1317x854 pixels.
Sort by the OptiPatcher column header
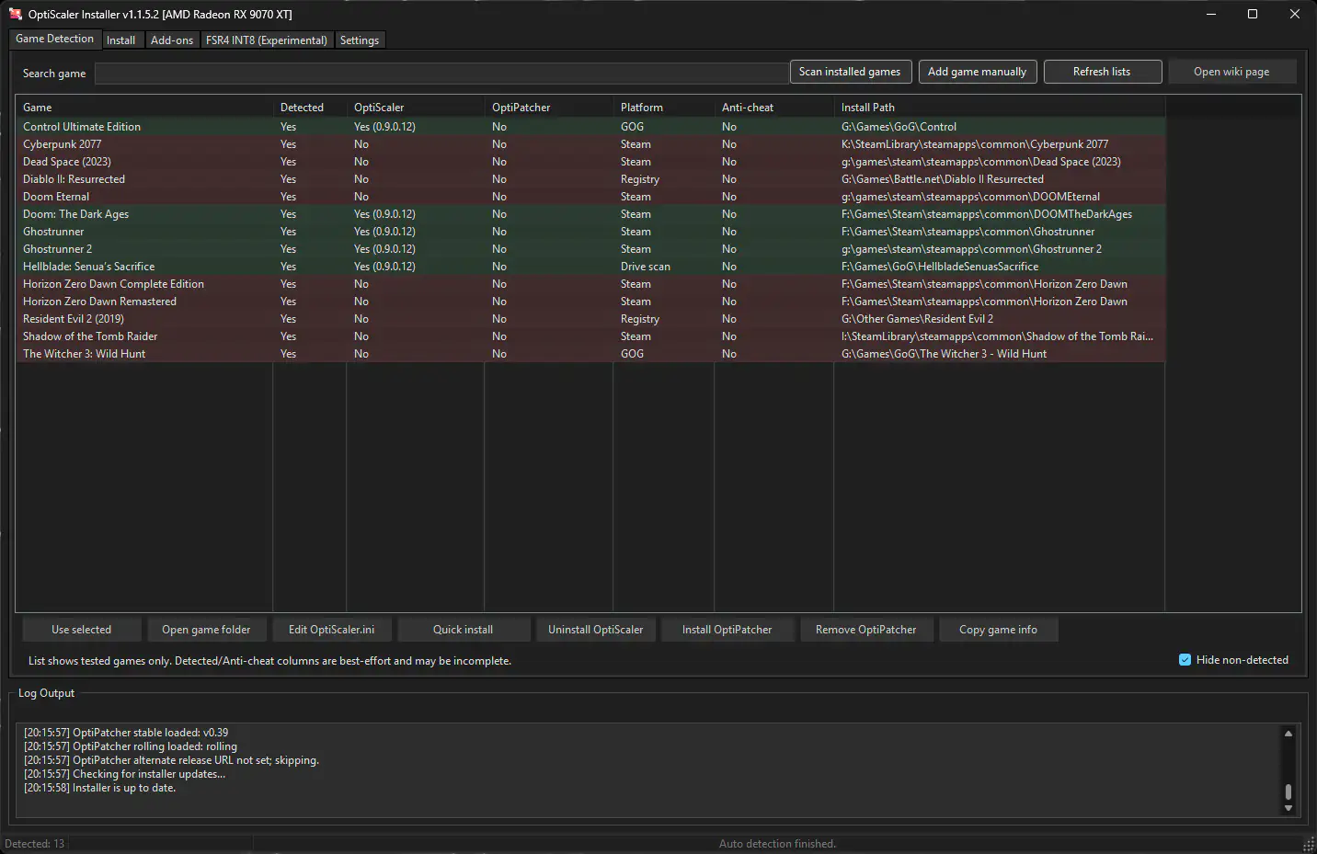point(549,108)
